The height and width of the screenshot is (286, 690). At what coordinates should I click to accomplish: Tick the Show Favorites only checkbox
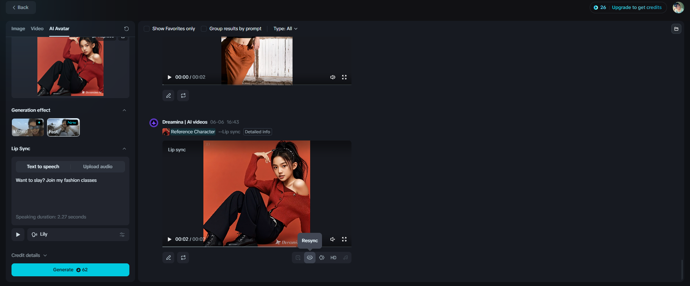point(147,29)
